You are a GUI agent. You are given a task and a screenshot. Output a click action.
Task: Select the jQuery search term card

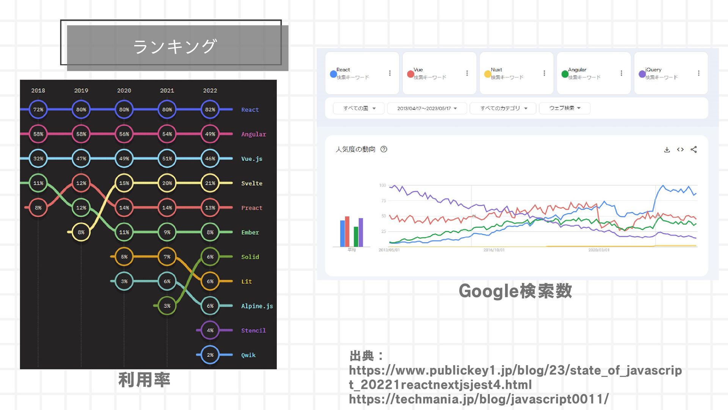coord(671,73)
